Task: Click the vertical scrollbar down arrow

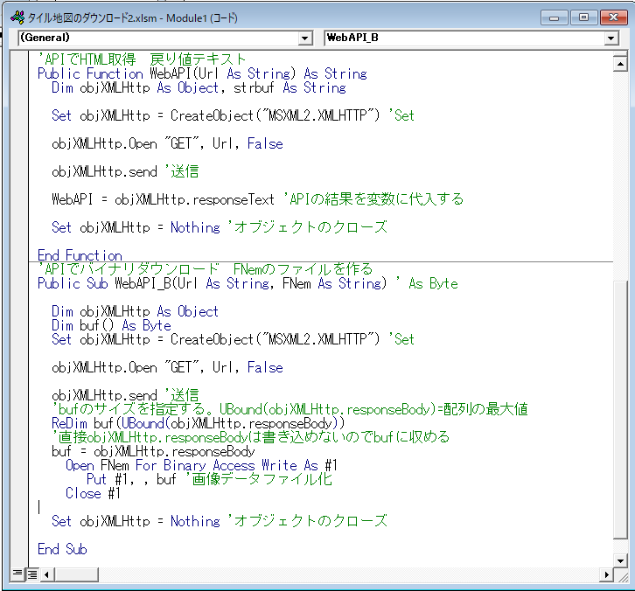Action: [x=620, y=560]
